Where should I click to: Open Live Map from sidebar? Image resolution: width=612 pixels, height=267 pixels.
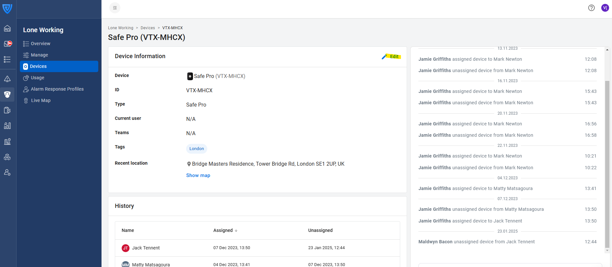click(x=41, y=100)
